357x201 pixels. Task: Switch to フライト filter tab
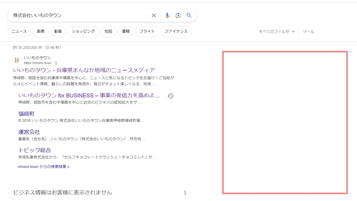click(x=147, y=32)
